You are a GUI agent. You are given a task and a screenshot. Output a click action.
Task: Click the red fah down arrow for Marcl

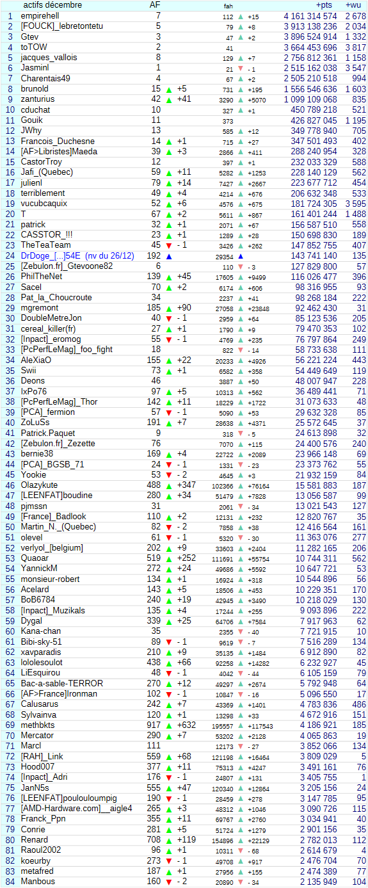[241, 747]
